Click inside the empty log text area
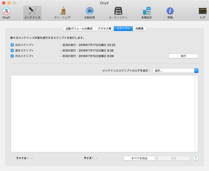The image size is (209, 171). coord(102,114)
